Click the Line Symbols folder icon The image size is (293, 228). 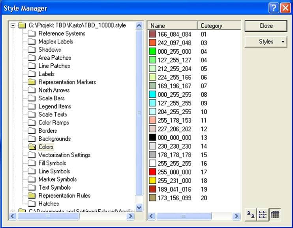pos(32,171)
